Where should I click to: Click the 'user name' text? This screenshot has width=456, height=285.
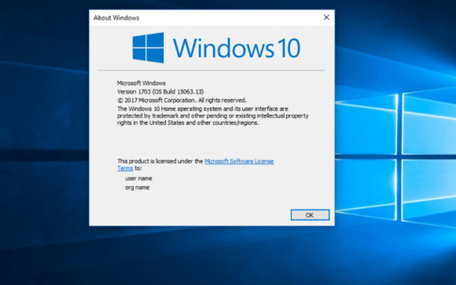[139, 178]
